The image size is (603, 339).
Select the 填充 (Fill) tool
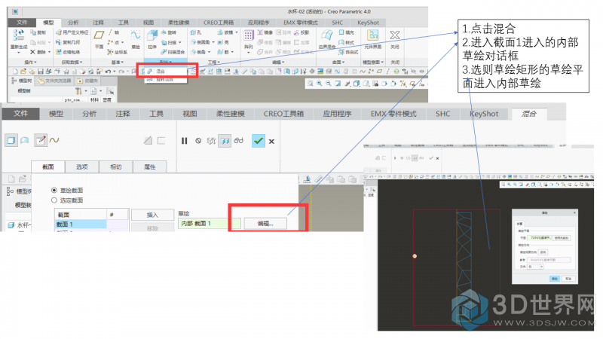coord(347,32)
